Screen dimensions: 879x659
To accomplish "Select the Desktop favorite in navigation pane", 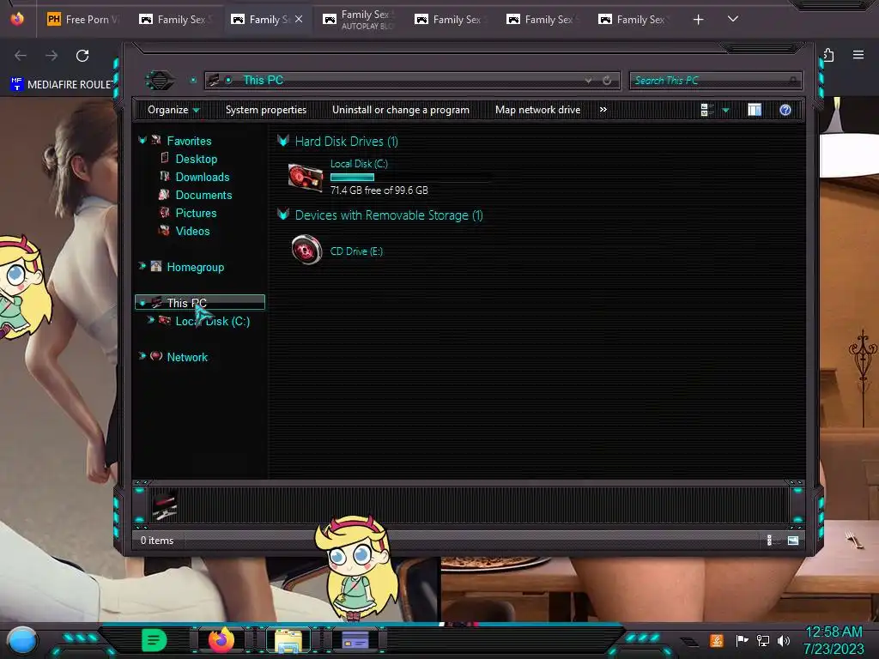I will click(197, 159).
